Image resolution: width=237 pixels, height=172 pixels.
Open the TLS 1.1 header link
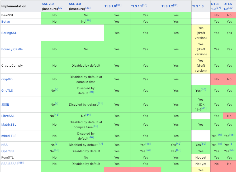pyautogui.click(x=136, y=6)
